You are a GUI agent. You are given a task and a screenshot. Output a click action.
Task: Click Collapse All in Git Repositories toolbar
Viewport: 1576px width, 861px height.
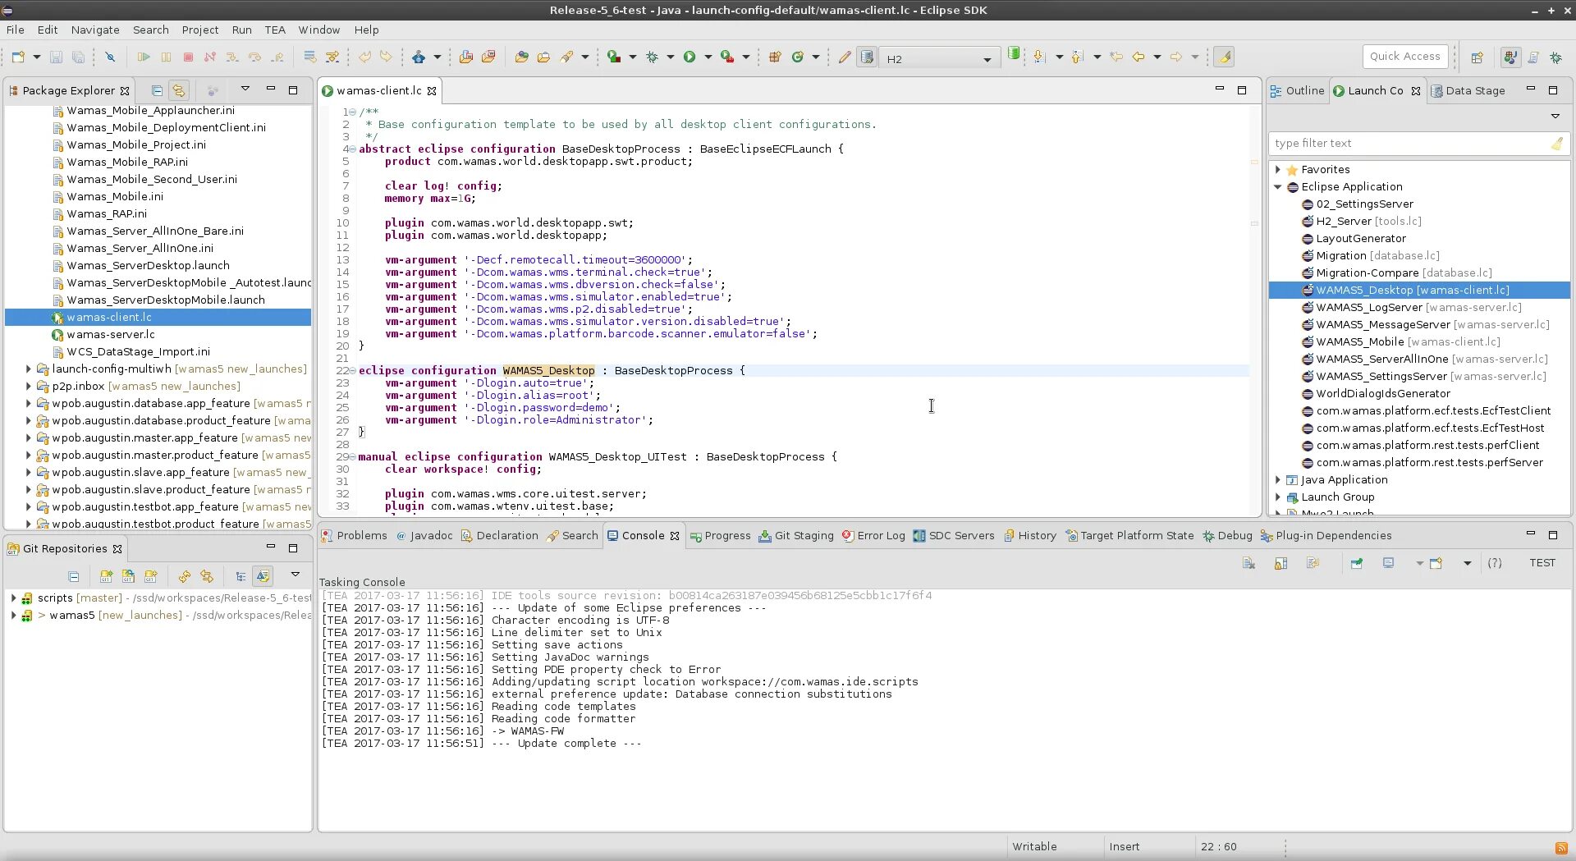click(74, 576)
